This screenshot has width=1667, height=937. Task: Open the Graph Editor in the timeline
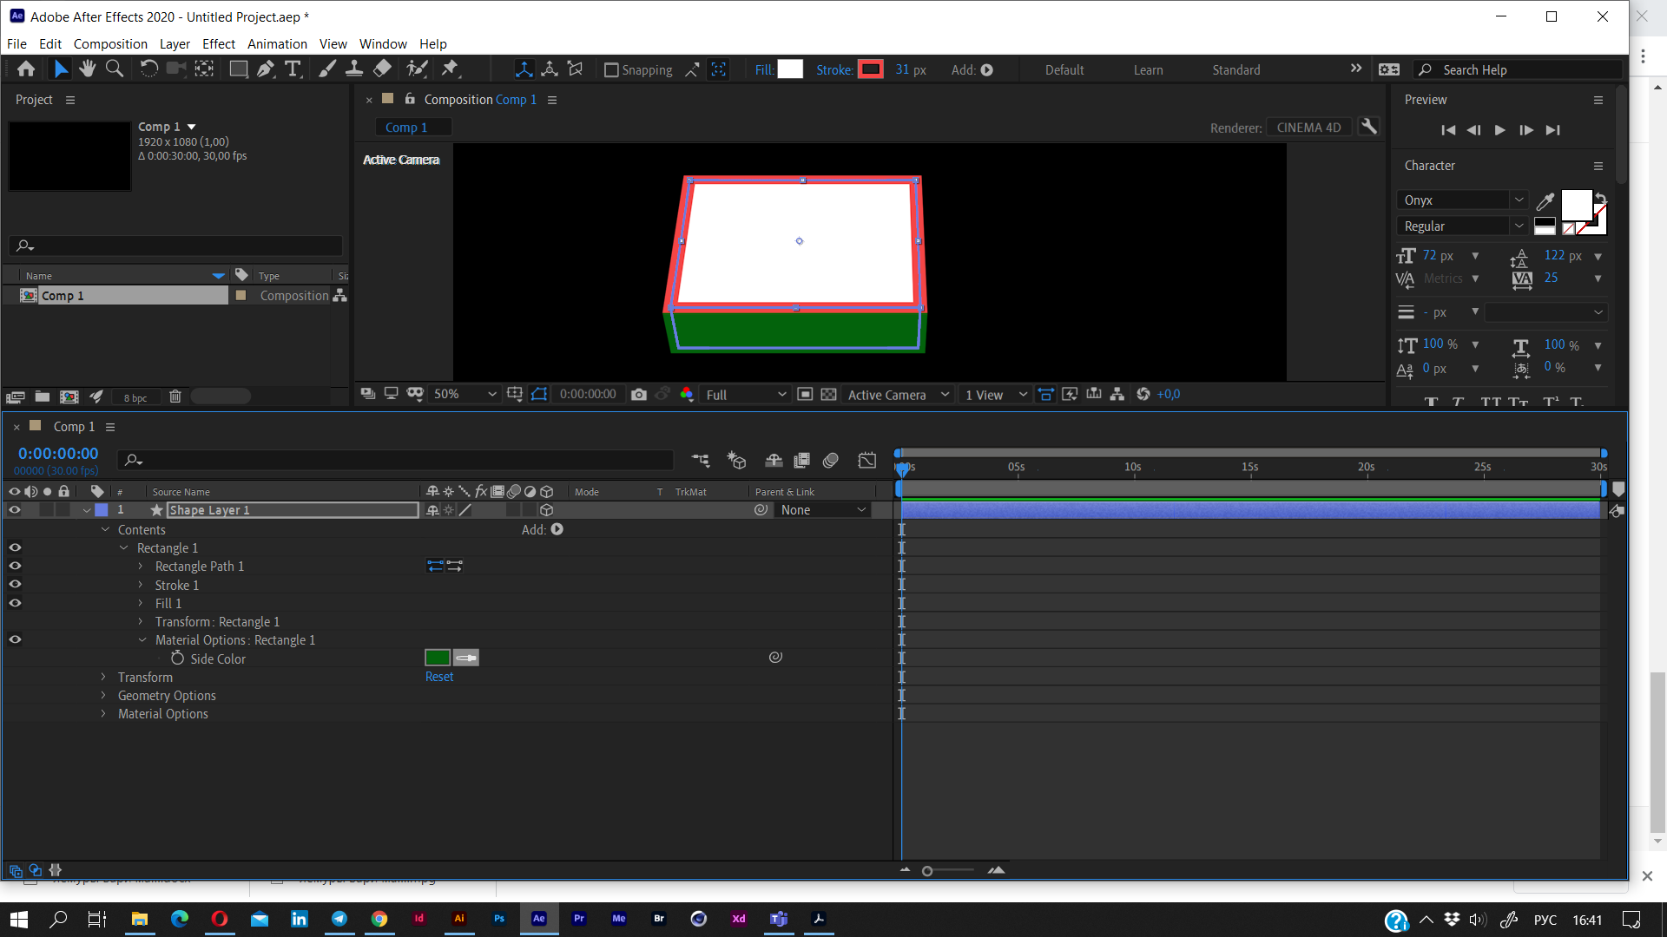click(x=866, y=460)
